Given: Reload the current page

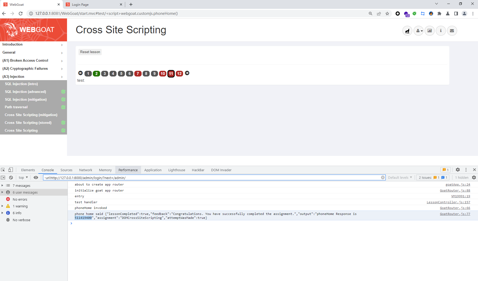Looking at the screenshot, I should point(21,14).
